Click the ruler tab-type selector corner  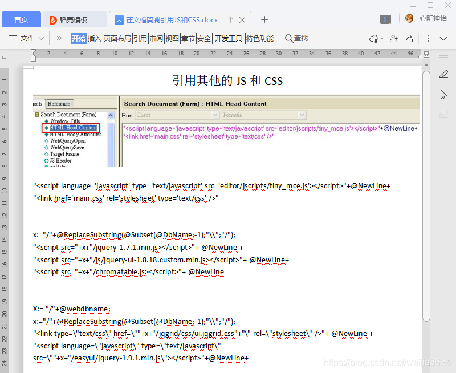4,58
